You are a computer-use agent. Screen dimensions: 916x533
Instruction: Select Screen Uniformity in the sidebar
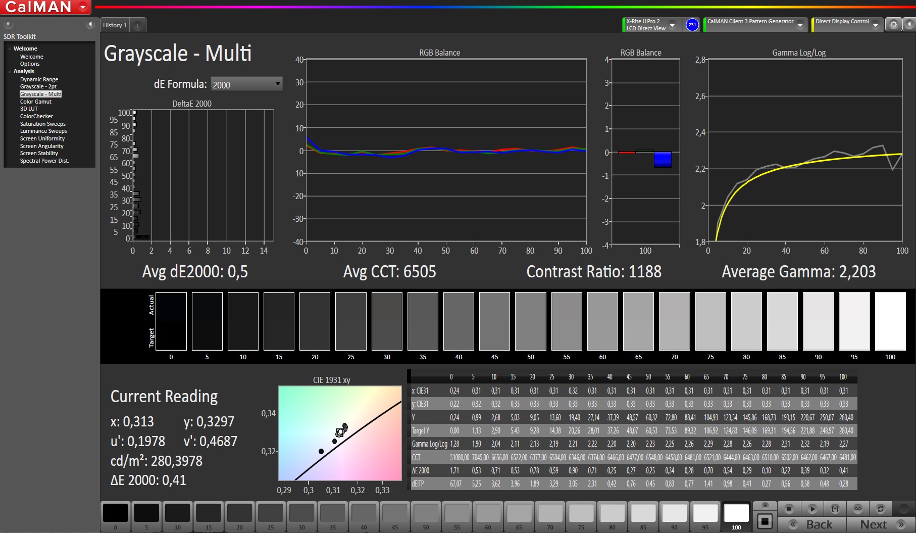click(42, 138)
